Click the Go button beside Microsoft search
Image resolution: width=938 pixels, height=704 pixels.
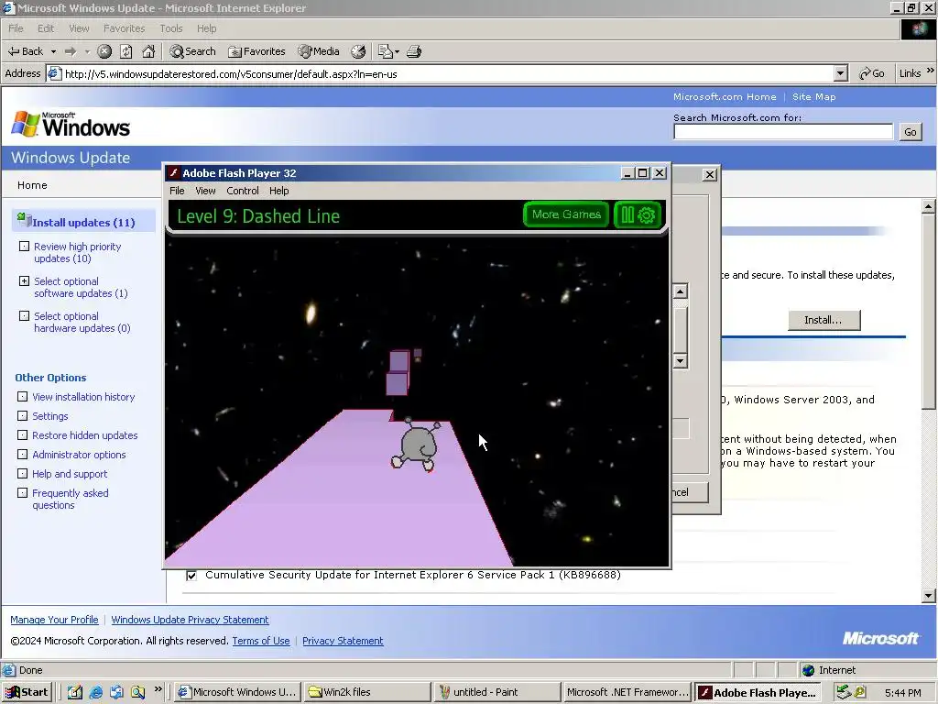point(910,132)
